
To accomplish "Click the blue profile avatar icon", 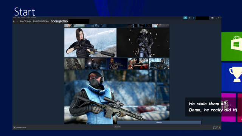I will pyautogui.click(x=194, y=18).
